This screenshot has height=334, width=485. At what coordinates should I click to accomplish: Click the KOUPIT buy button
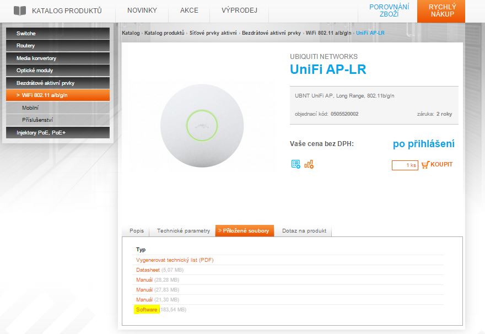click(x=441, y=165)
